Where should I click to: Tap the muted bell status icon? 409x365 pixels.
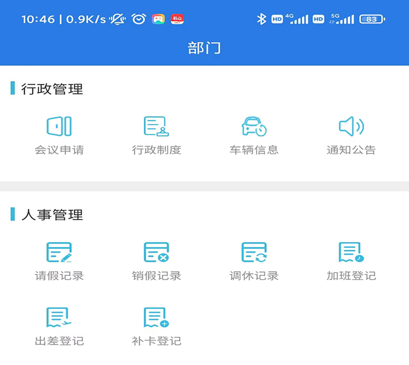pyautogui.click(x=118, y=19)
